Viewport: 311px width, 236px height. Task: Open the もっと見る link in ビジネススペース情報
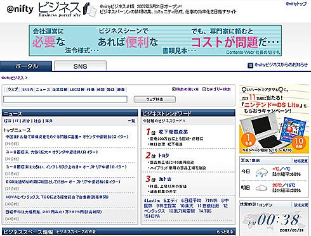coord(225,232)
